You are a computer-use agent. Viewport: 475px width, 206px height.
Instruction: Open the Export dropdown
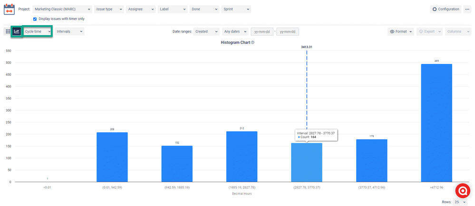click(429, 31)
